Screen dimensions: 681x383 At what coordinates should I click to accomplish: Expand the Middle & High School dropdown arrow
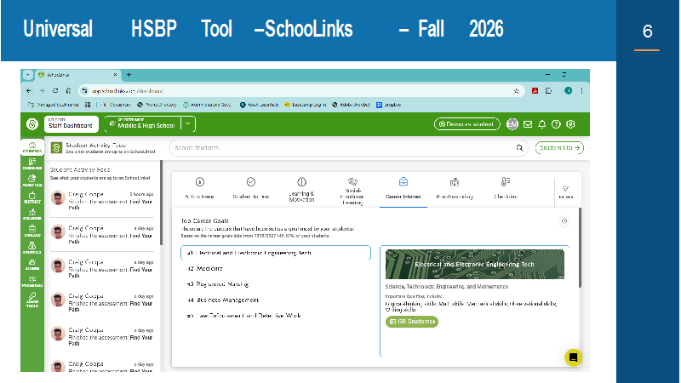coord(188,123)
